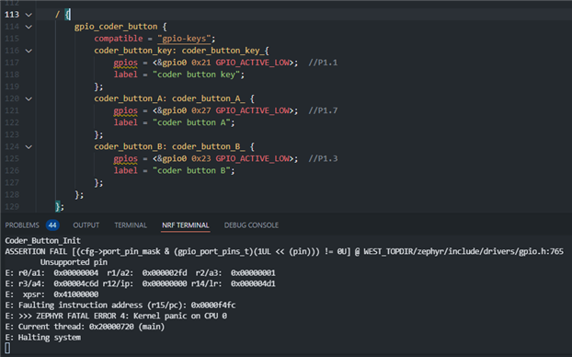Switch to the TERMINAL tab
The width and height of the screenshot is (572, 357).
pyautogui.click(x=131, y=225)
